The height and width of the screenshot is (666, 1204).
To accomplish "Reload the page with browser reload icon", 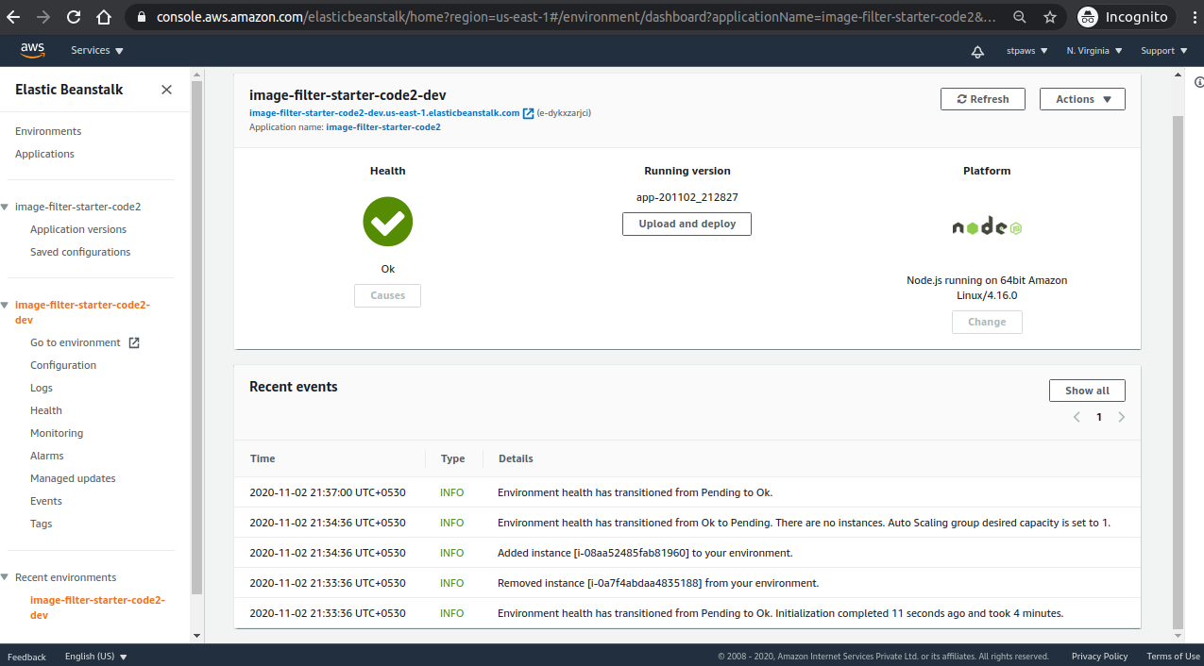I will [x=74, y=17].
